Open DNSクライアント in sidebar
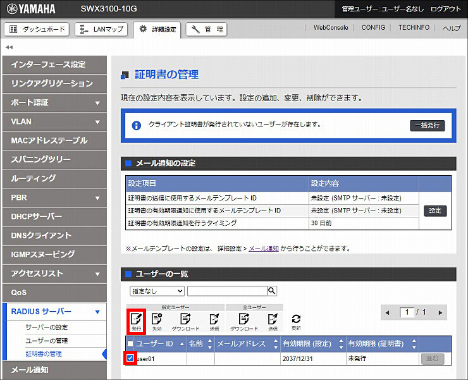468x380 pixels. pyautogui.click(x=54, y=235)
